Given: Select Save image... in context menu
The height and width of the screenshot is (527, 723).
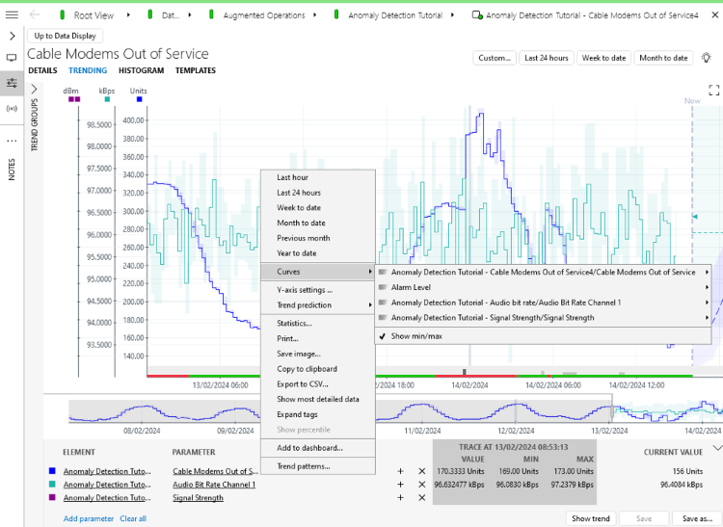Looking at the screenshot, I should pyautogui.click(x=318, y=354).
